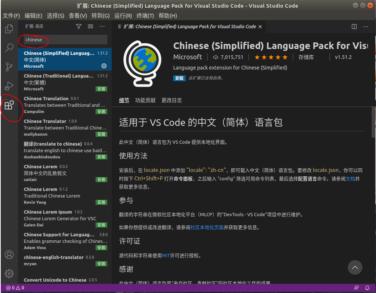
Task: Install Chinese Lorem by Kevin Yang
Action: 101,202
